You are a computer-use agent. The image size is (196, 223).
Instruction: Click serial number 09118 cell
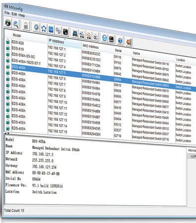tap(118, 57)
